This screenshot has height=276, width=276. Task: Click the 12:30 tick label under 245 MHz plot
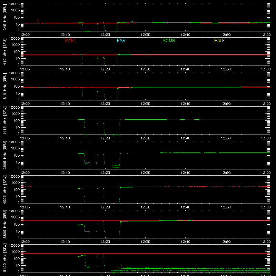[145, 35]
